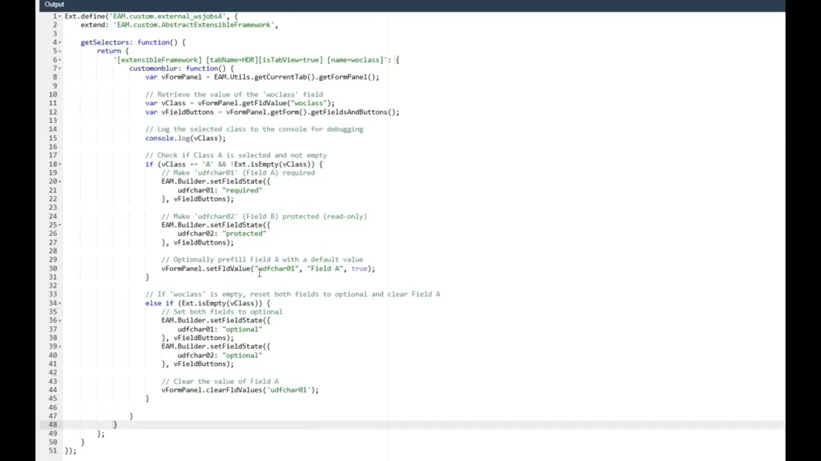Collapse the setFieldState fold at line 25
The width and height of the screenshot is (821, 461).
(x=60, y=225)
